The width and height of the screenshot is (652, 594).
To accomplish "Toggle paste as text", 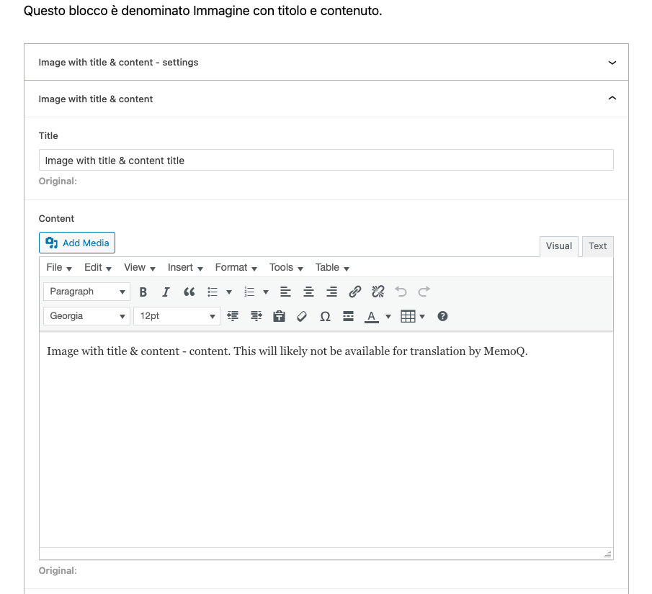I will click(x=279, y=316).
